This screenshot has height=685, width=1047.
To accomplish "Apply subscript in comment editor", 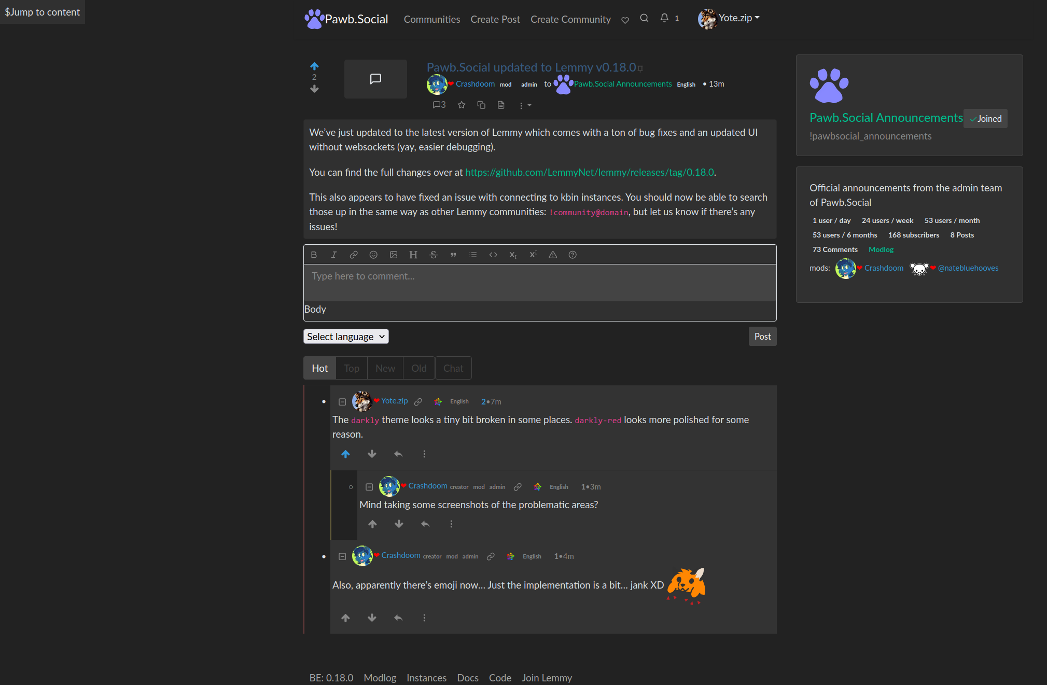I will (513, 255).
